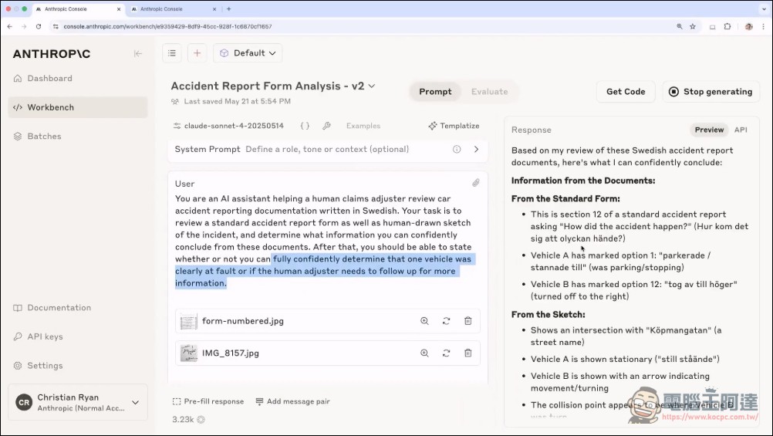Switch the response to Preview view
The height and width of the screenshot is (436, 773).
click(x=709, y=130)
